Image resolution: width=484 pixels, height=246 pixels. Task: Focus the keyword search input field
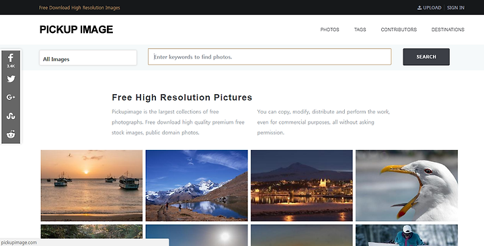pos(270,56)
